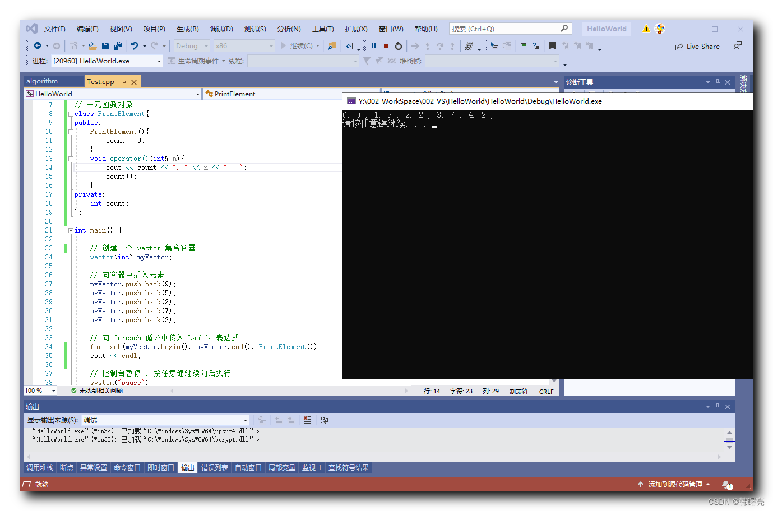Click the Save All toolbar icon
Screen dimensions: 773x511
pyautogui.click(x=117, y=45)
